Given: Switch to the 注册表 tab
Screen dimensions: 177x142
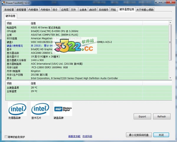Looking at the screenshot, I should pos(83,10).
